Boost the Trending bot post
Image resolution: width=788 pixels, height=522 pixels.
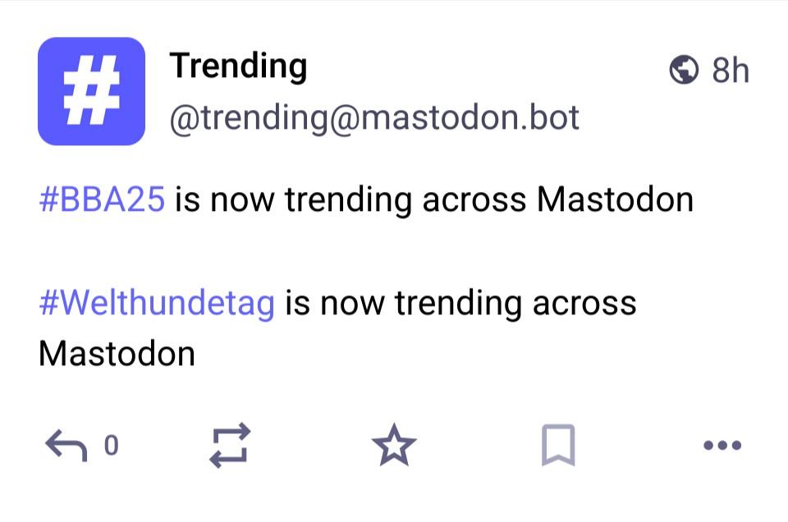pos(230,446)
